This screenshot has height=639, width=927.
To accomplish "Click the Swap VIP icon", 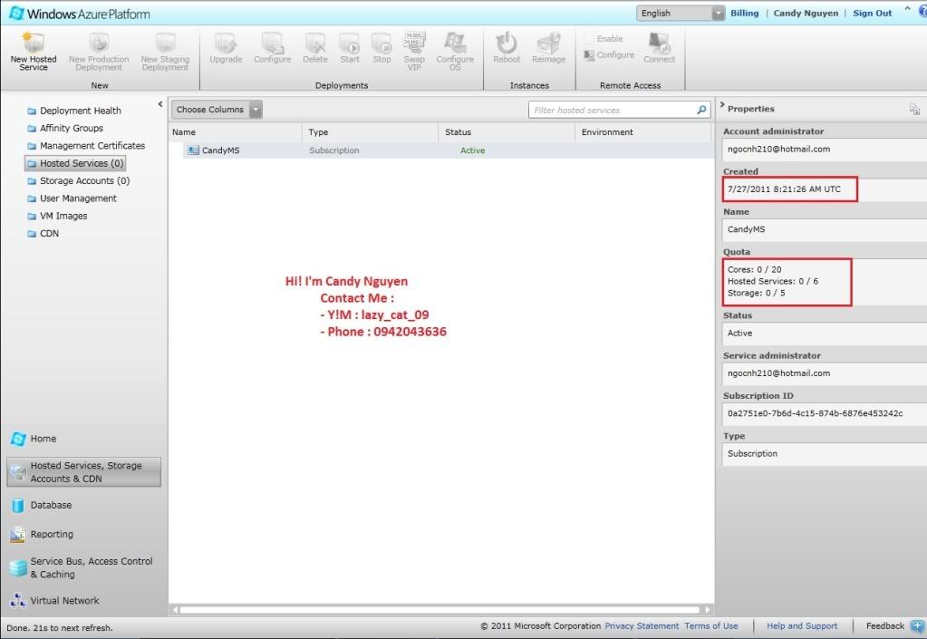I will tap(414, 43).
